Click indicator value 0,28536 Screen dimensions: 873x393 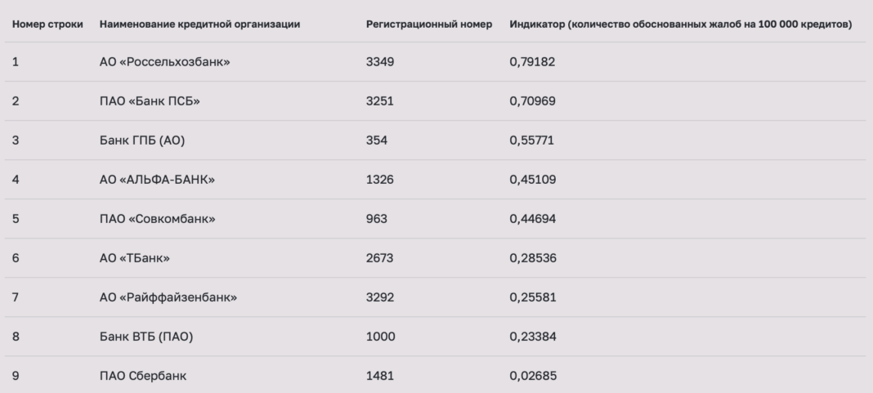(533, 258)
